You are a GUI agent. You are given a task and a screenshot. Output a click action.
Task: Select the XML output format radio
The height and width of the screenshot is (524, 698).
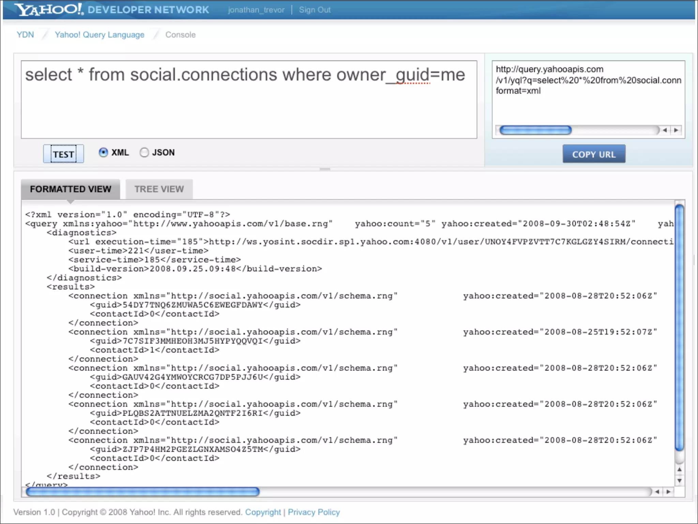point(103,152)
